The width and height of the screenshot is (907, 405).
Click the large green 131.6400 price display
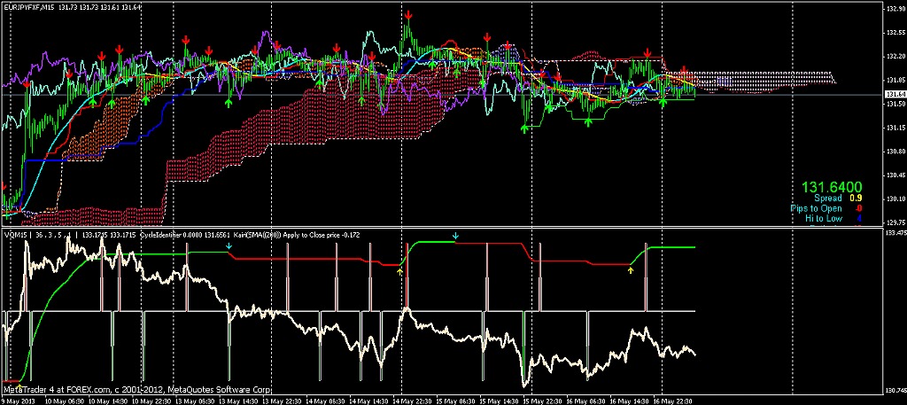tap(832, 188)
